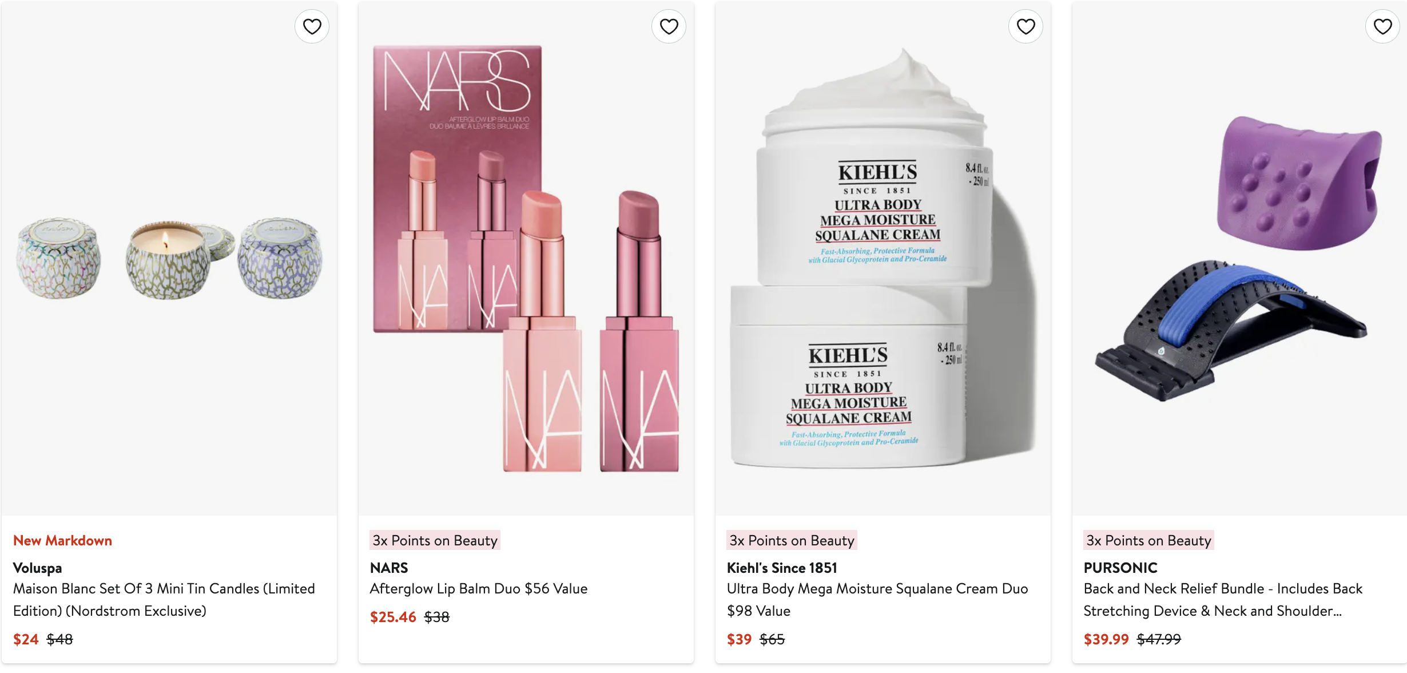
Task: Open Afterglow Lip Balm Duo $56 Value title
Action: point(479,588)
